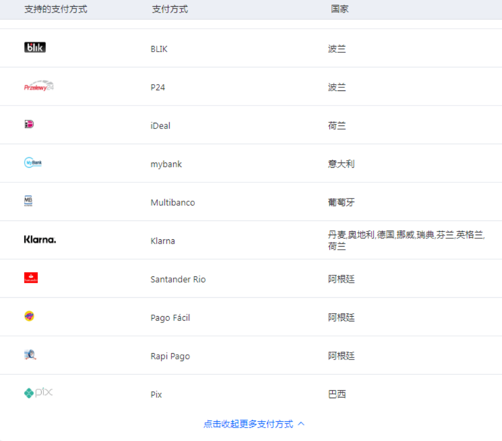
Task: Click the Multibanco MB icon
Action: 28,201
